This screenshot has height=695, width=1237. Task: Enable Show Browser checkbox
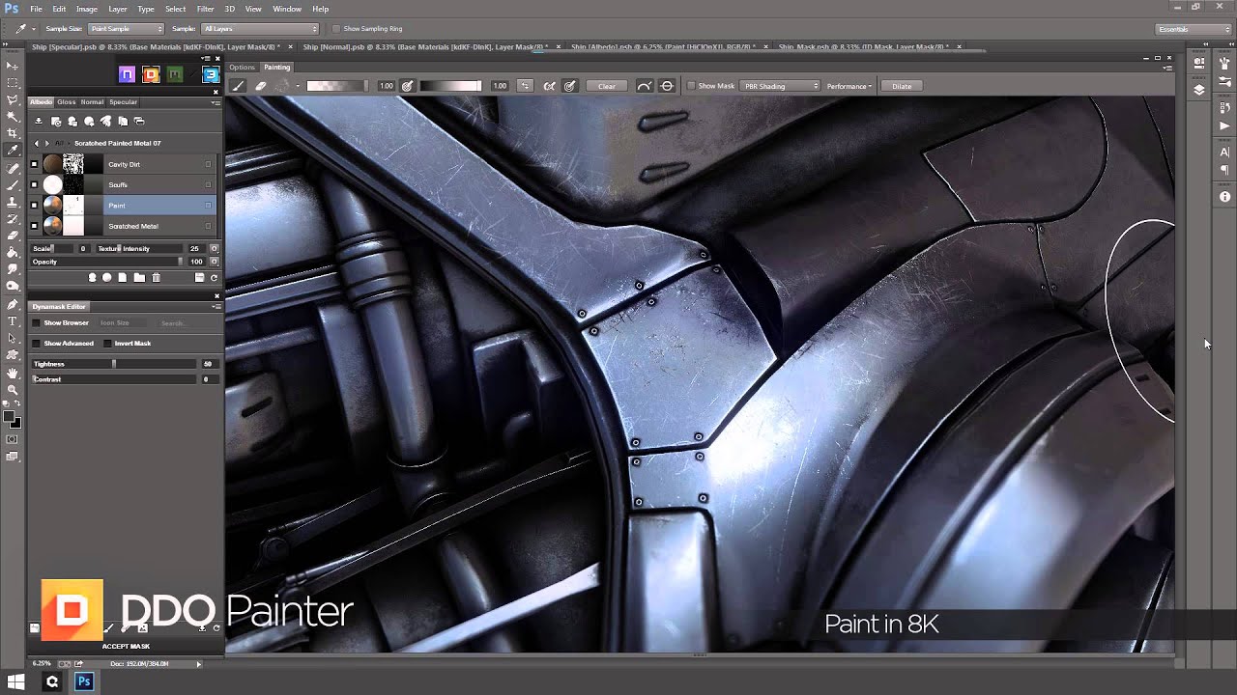click(x=37, y=322)
